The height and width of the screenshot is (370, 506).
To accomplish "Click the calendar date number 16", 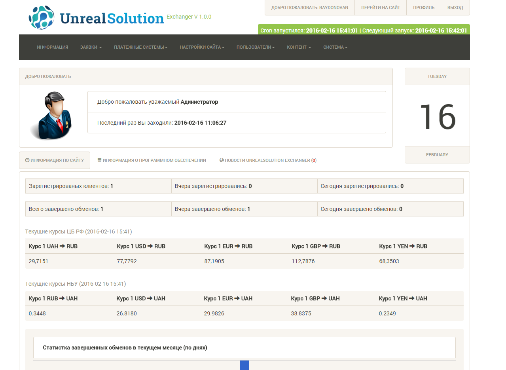I will pyautogui.click(x=437, y=116).
